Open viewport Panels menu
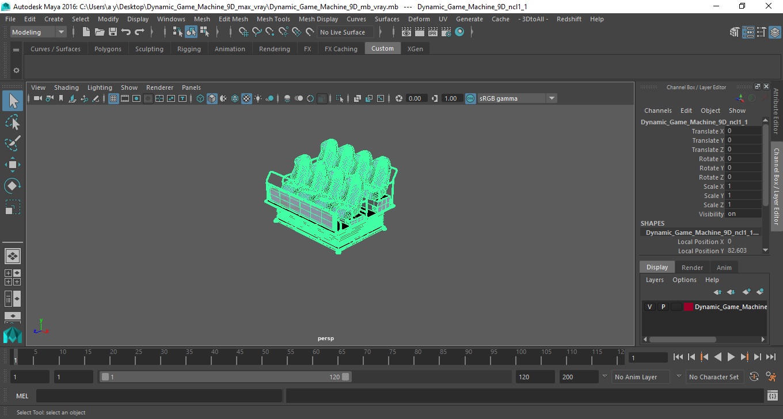 coord(191,87)
